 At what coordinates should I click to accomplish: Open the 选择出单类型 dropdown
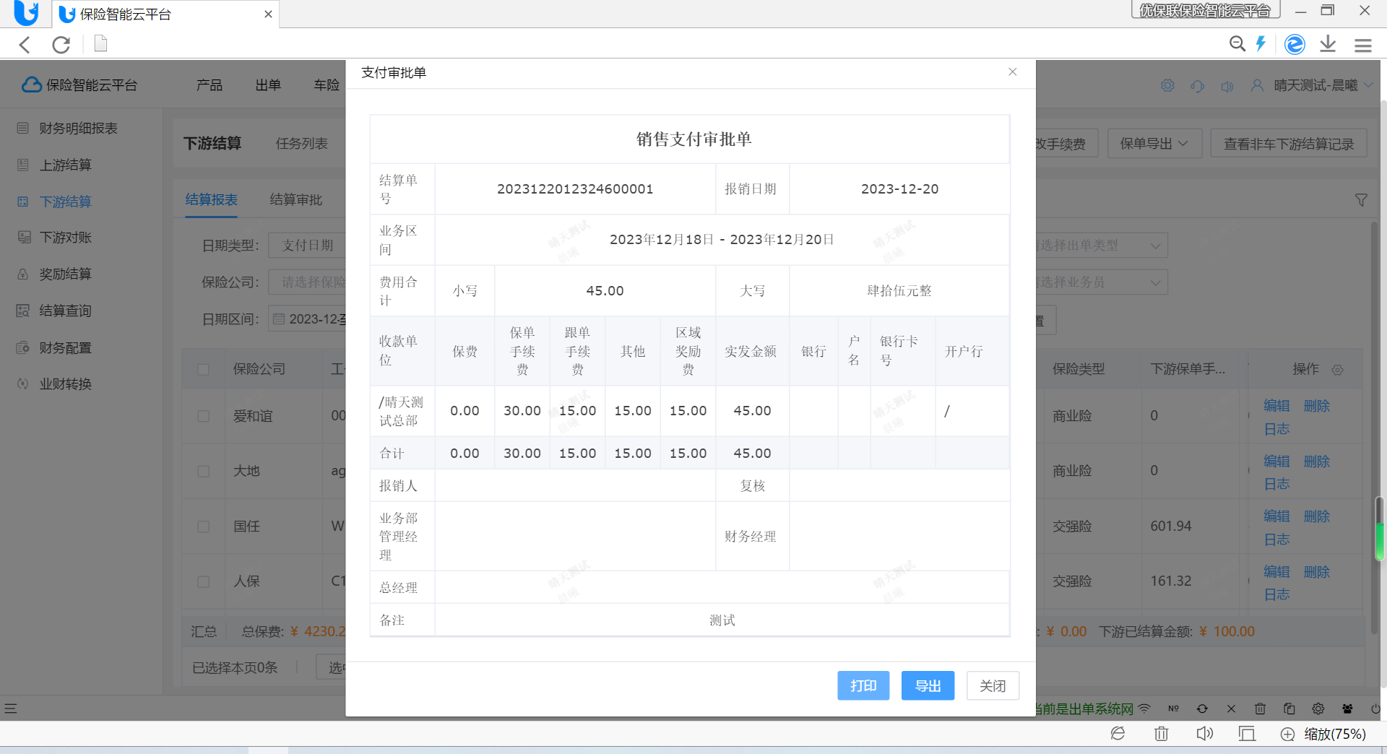coord(1102,246)
